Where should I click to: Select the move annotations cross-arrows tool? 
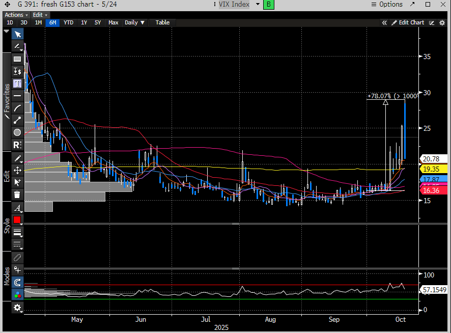[17, 170]
